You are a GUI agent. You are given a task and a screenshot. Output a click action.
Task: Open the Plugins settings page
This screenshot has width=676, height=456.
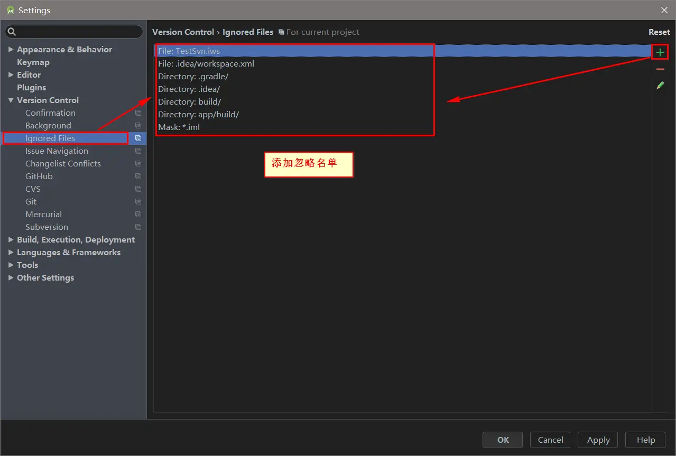(31, 88)
